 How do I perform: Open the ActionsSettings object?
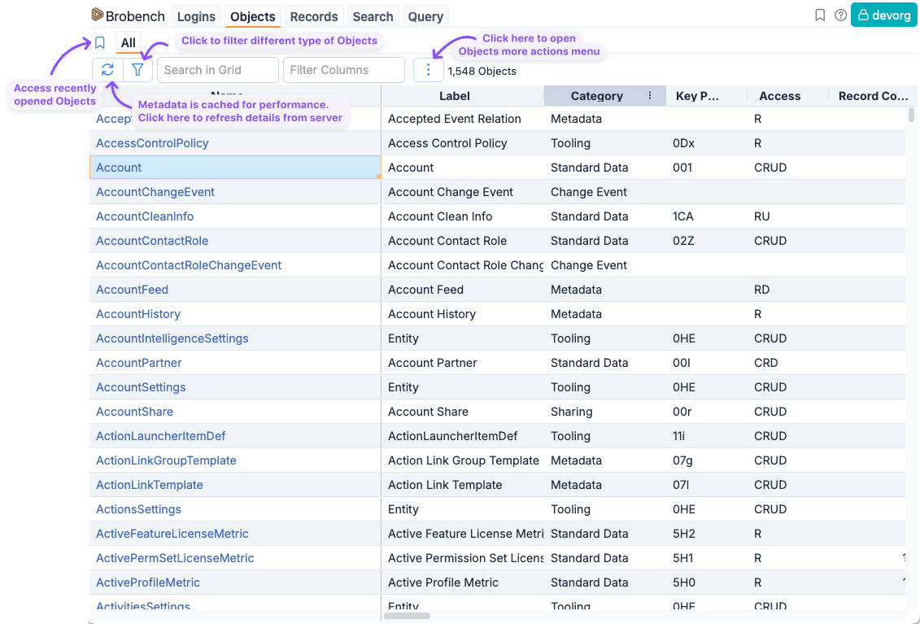tap(138, 509)
